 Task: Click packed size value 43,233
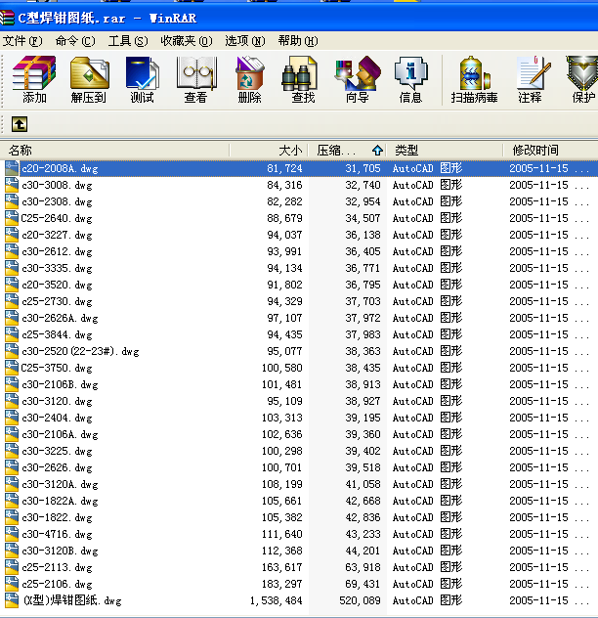coord(363,534)
